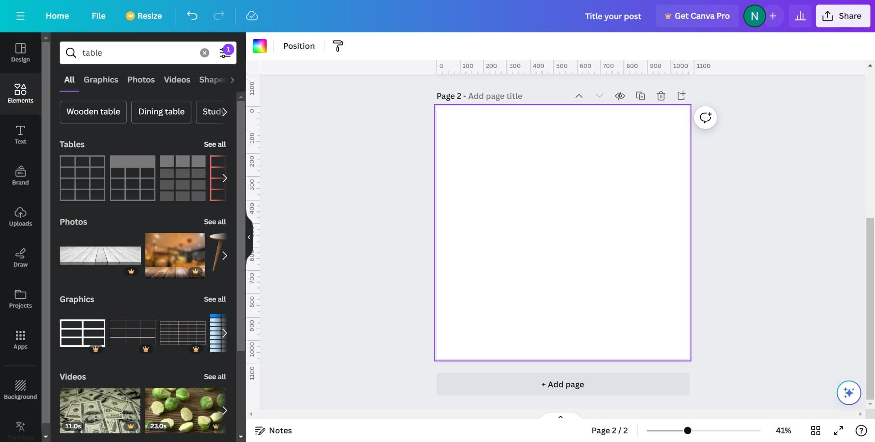Move page up with the chevron arrow
This screenshot has width=875, height=442.
point(579,96)
